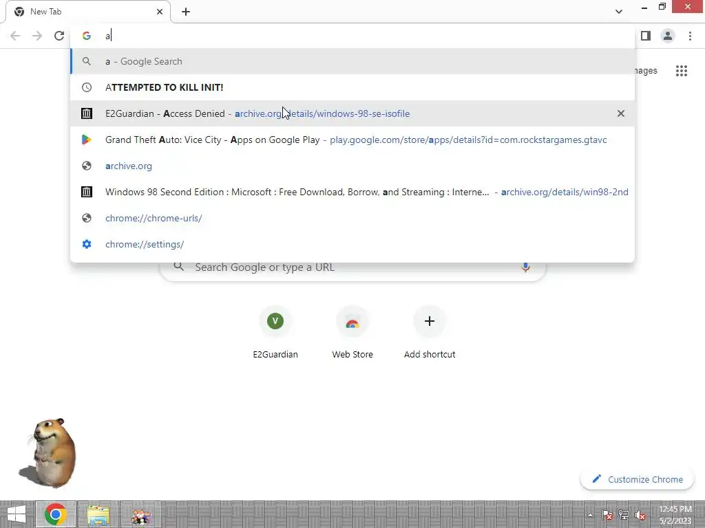Choose chrome://chrome-urls/ suggestion
This screenshot has width=705, height=528.
(x=352, y=218)
